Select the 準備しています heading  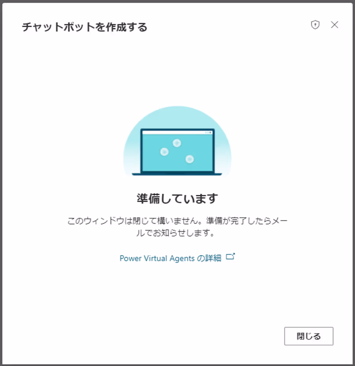[177, 198]
